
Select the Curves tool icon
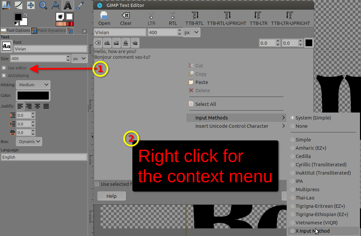tap(19, 5)
